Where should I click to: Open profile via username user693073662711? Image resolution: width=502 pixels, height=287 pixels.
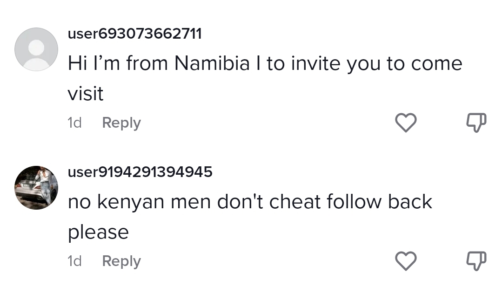134,34
